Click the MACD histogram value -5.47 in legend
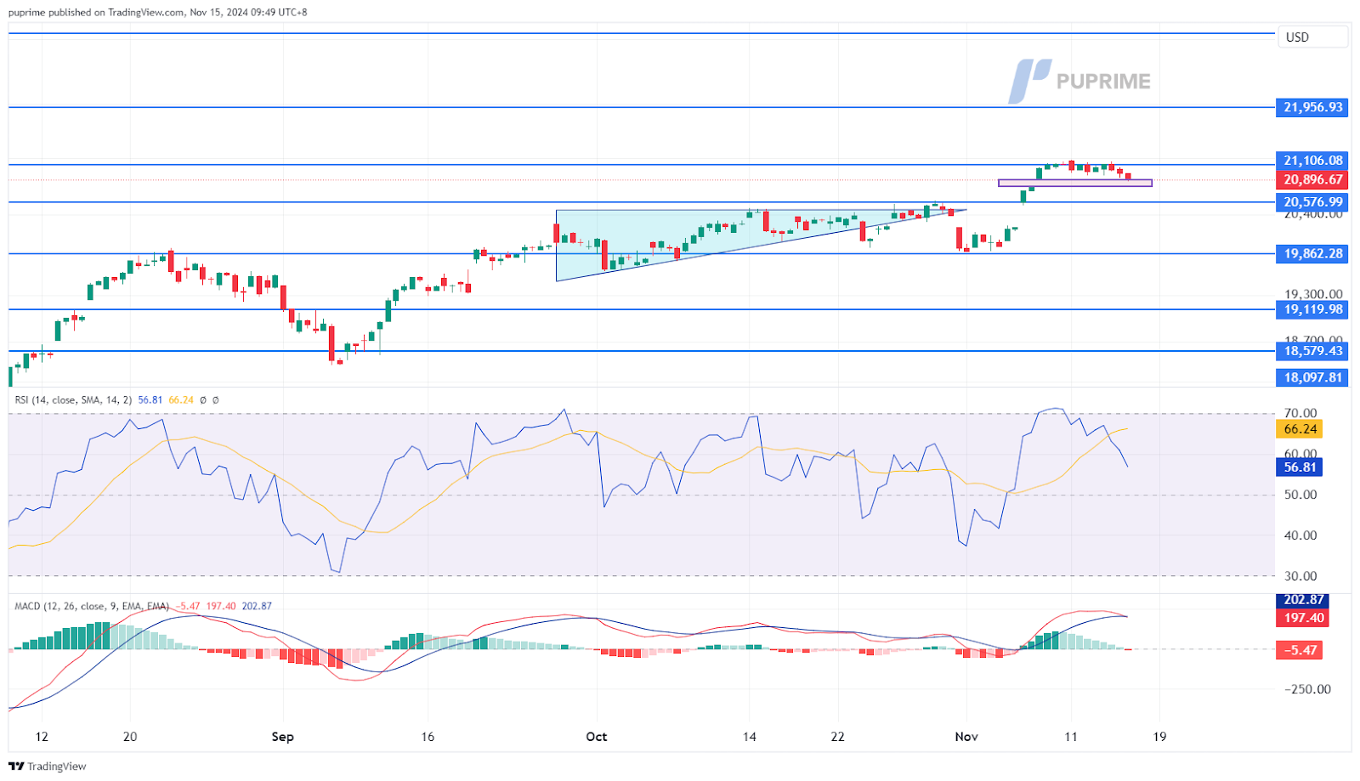The height and width of the screenshot is (781, 1360). (187, 606)
